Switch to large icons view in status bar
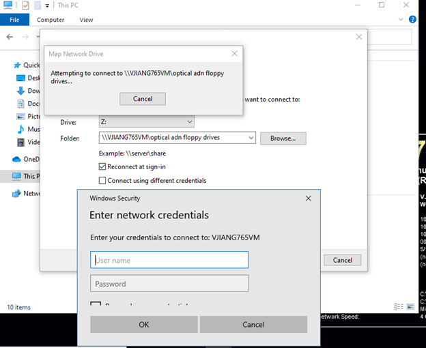The height and width of the screenshot is (348, 426). (x=410, y=307)
